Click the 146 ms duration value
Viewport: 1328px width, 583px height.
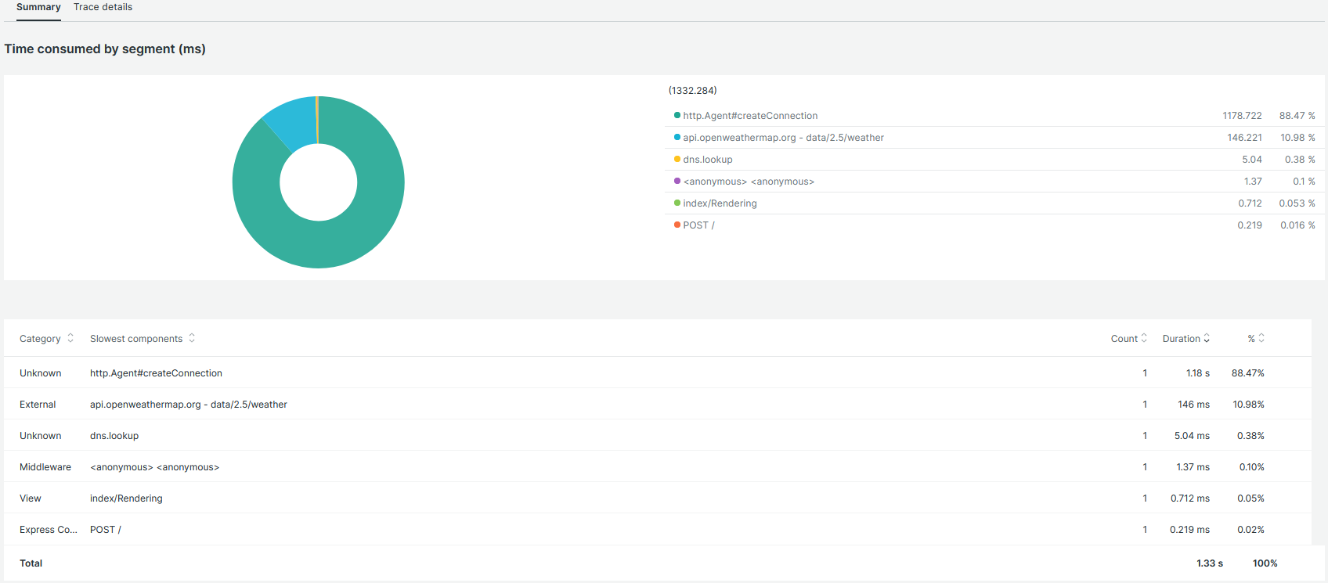1194,405
